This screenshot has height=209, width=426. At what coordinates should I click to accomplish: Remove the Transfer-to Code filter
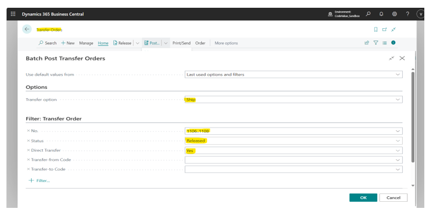(x=28, y=169)
